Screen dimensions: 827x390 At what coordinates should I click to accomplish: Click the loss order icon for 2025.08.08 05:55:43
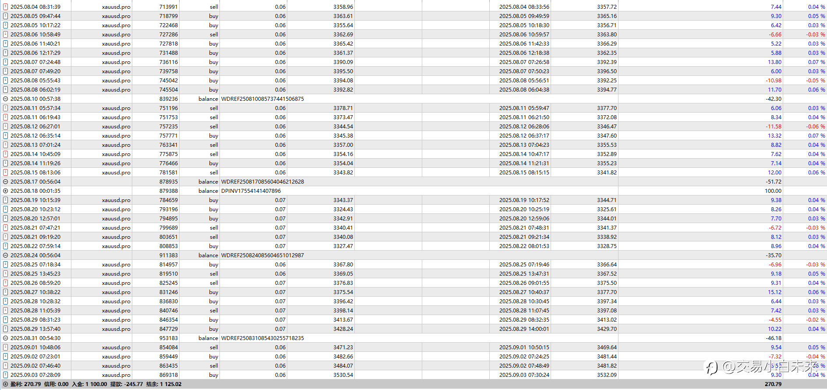click(6, 80)
